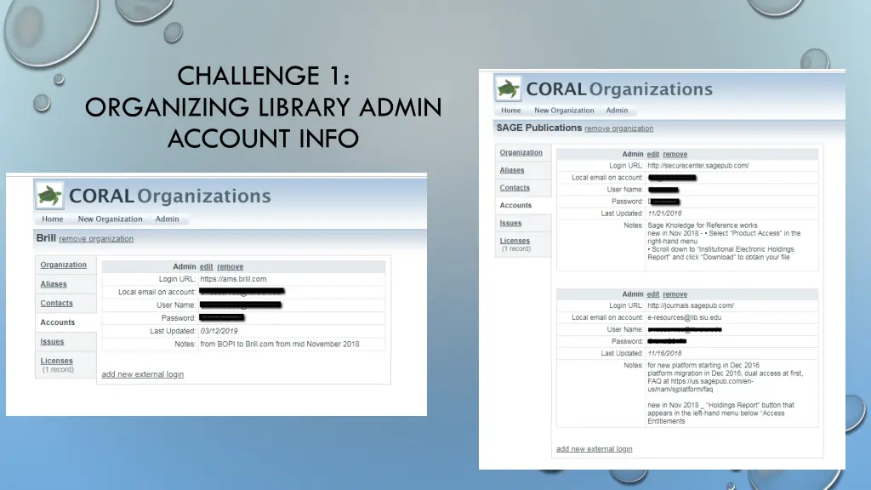Viewport: 871px width, 490px height.
Task: Open Admin menu in the Brill window
Action: tap(168, 219)
